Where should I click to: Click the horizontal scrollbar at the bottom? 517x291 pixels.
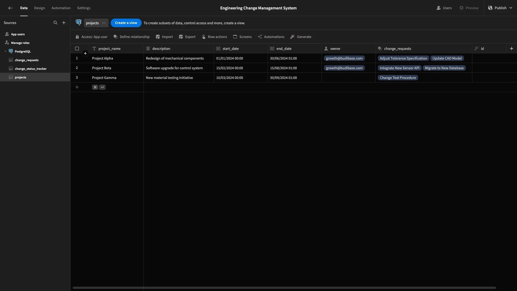[284, 288]
